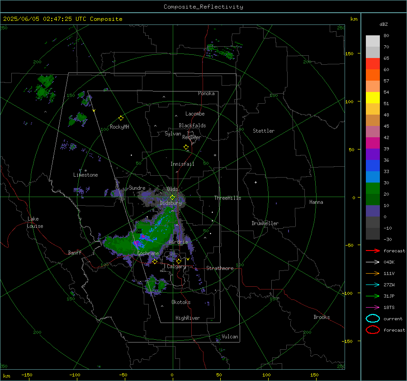Pick the purple swatch above the 36 label
This screenshot has width=407, height=381.
pyautogui.click(x=373, y=154)
